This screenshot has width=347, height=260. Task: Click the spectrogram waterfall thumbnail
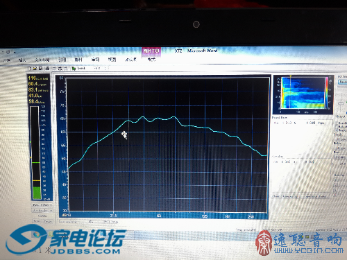coord(303,93)
